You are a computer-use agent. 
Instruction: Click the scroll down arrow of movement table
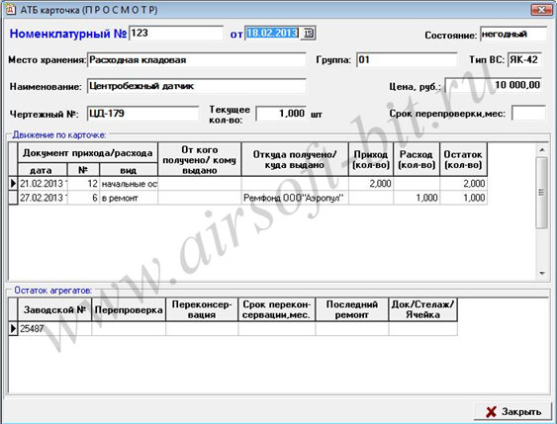coord(542,273)
